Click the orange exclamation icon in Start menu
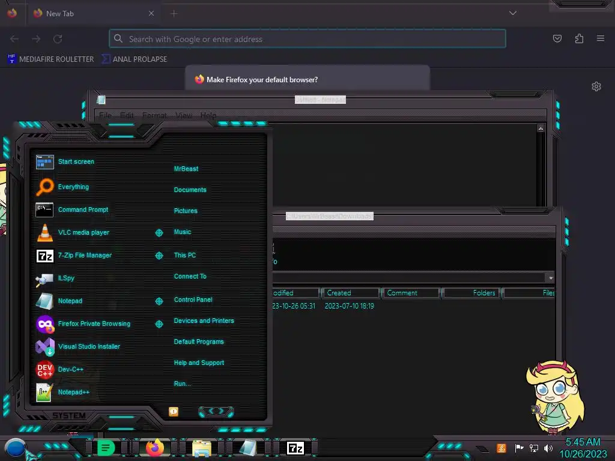The height and width of the screenshot is (461, 615). coord(174,412)
